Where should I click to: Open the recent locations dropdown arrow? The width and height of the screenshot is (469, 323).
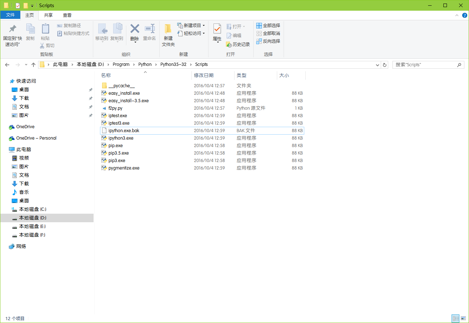(26, 65)
